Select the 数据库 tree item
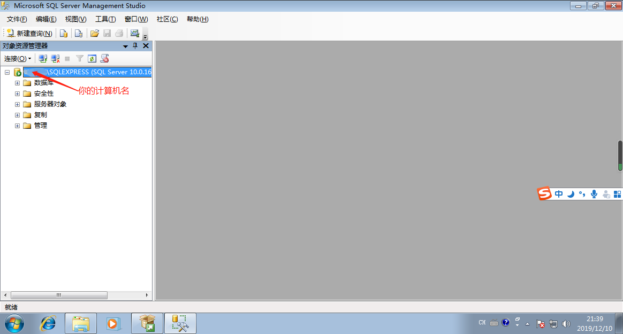This screenshot has width=623, height=334. tap(44, 83)
